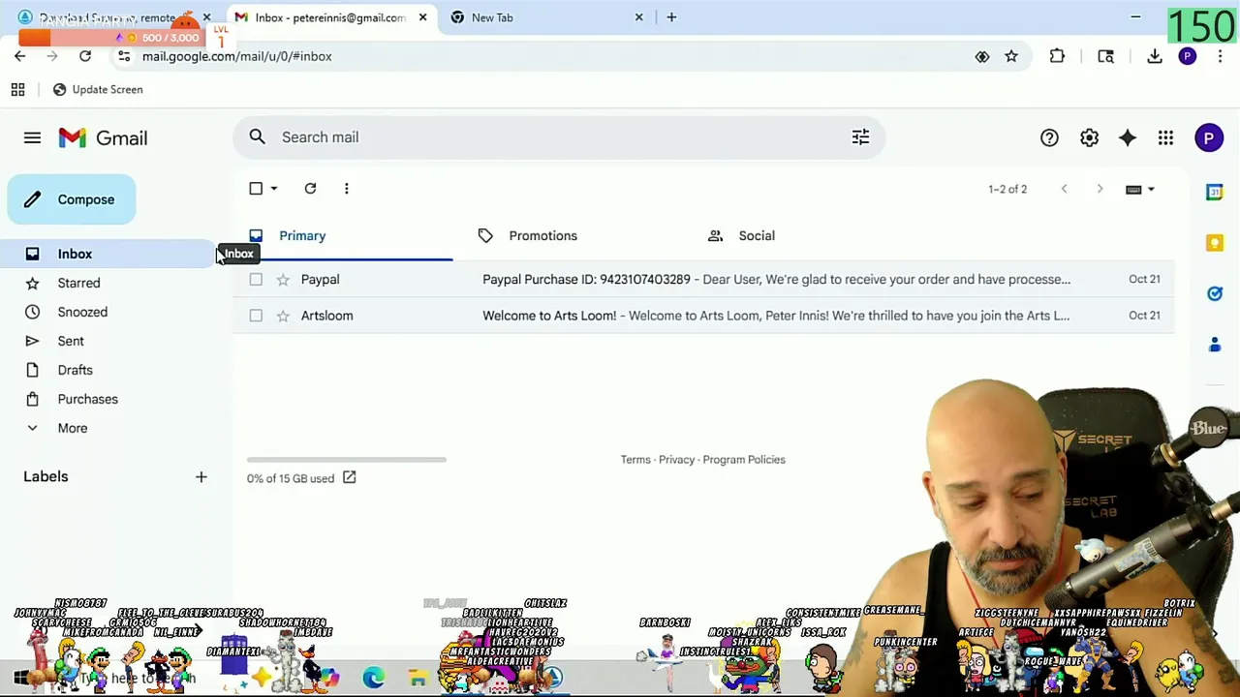This screenshot has height=697, width=1240.
Task: Open the More options three-dot menu above mail list
Action: pos(346,189)
